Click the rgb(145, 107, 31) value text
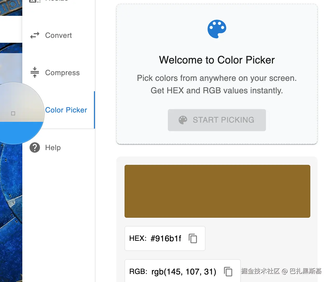329x282 pixels. pos(184,272)
